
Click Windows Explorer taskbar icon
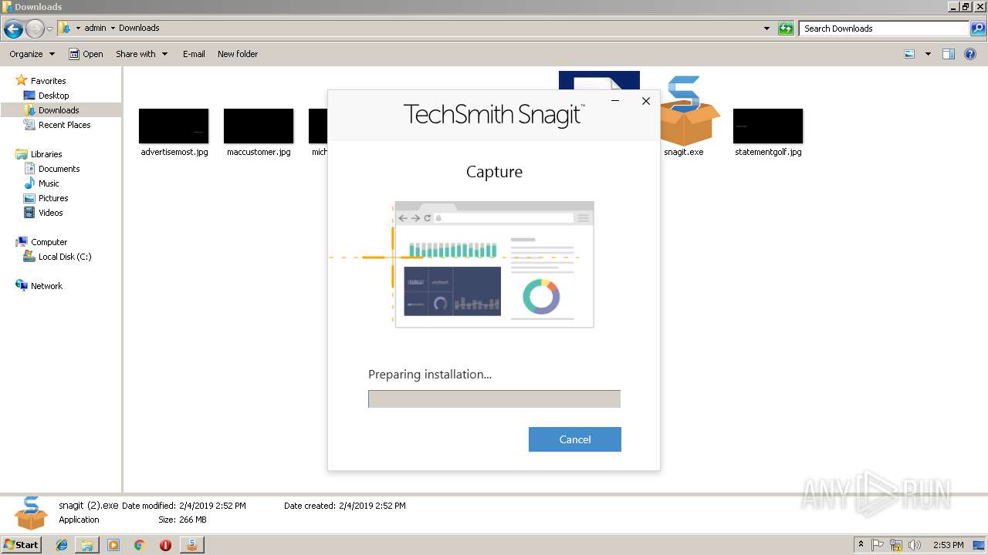(x=87, y=545)
